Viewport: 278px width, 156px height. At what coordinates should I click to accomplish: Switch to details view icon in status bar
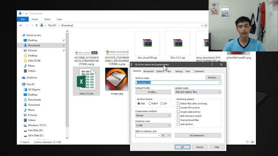248,142
